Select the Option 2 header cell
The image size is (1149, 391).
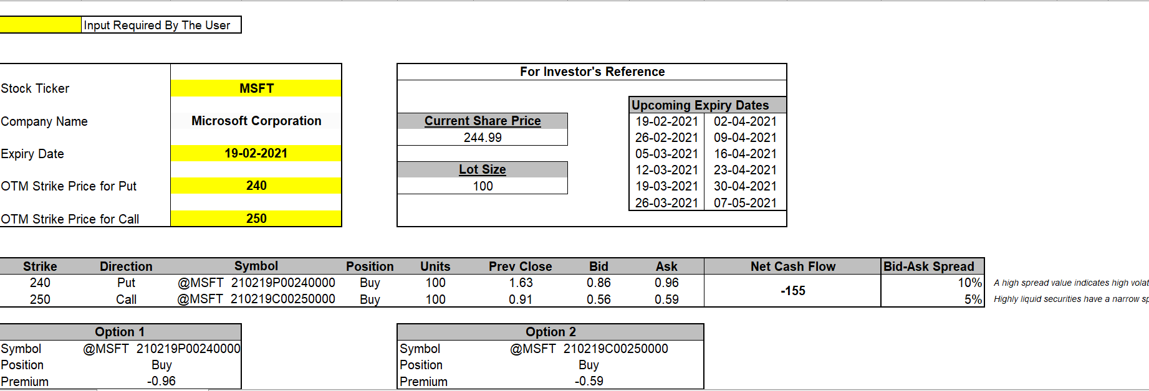[550, 332]
